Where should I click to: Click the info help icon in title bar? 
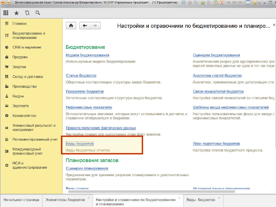click(x=255, y=2)
